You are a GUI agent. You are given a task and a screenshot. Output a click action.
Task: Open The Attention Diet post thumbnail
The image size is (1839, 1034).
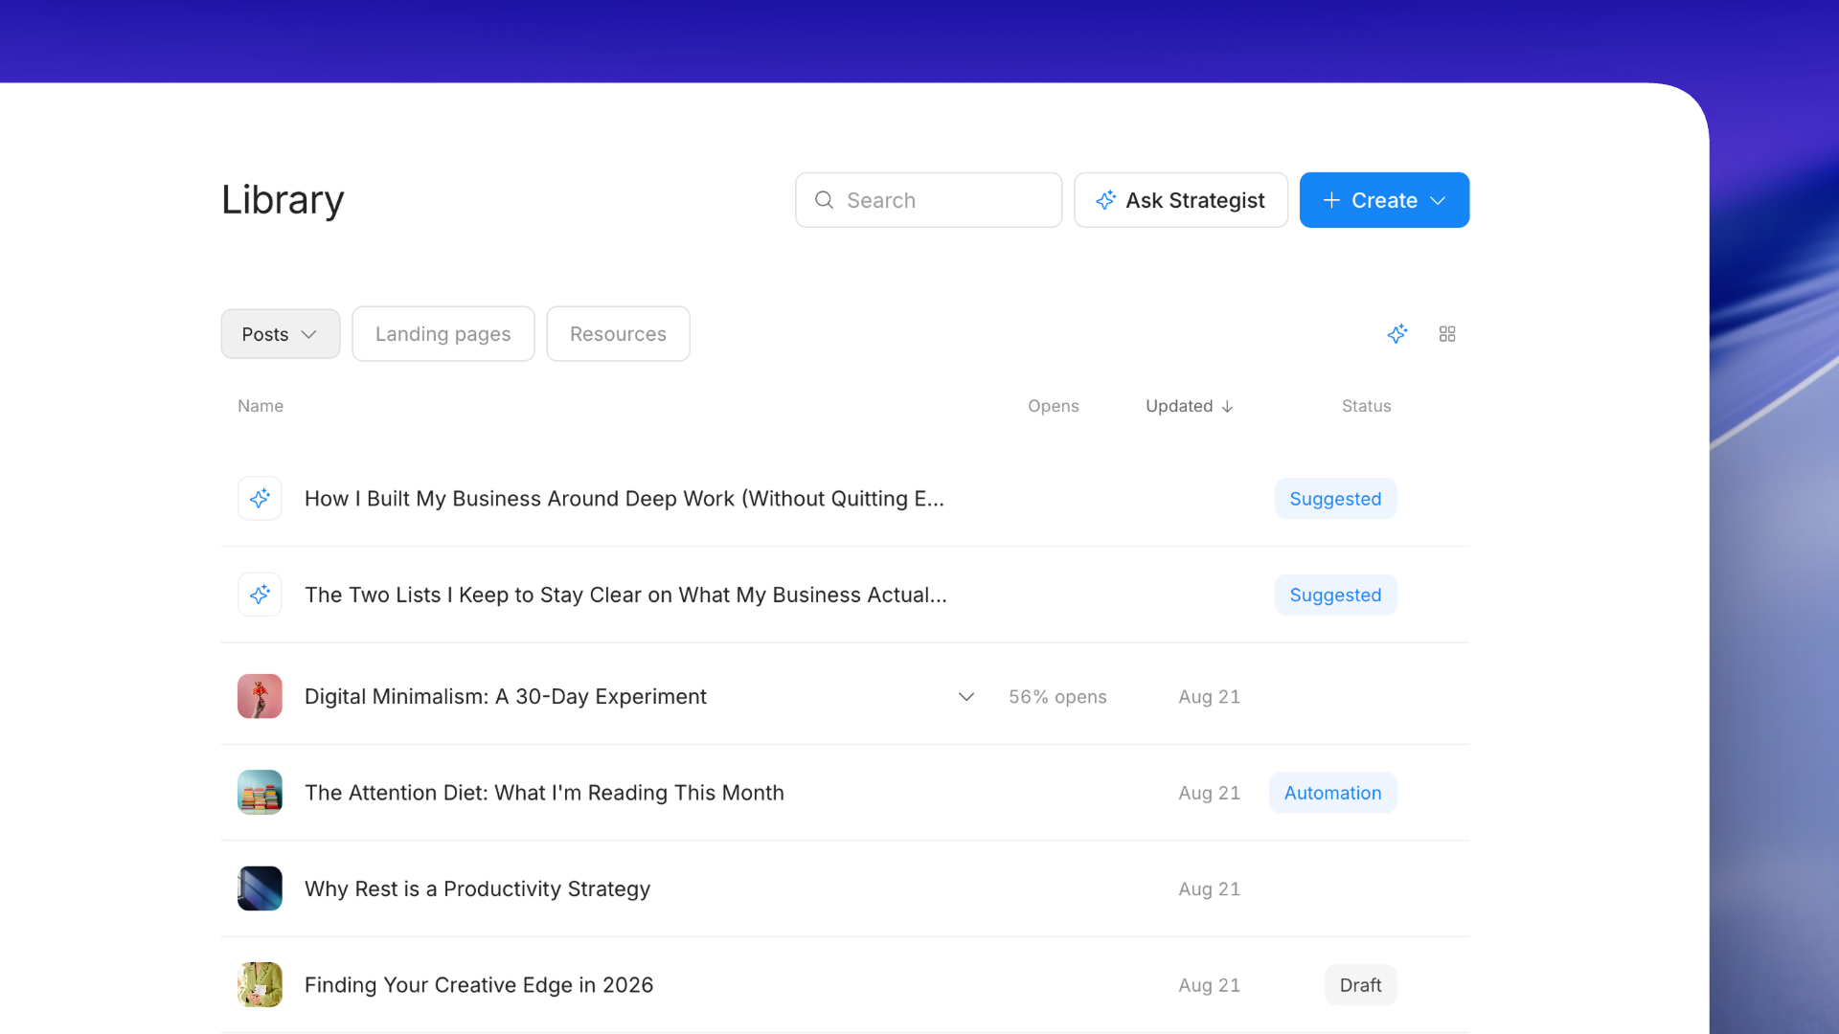pos(260,793)
